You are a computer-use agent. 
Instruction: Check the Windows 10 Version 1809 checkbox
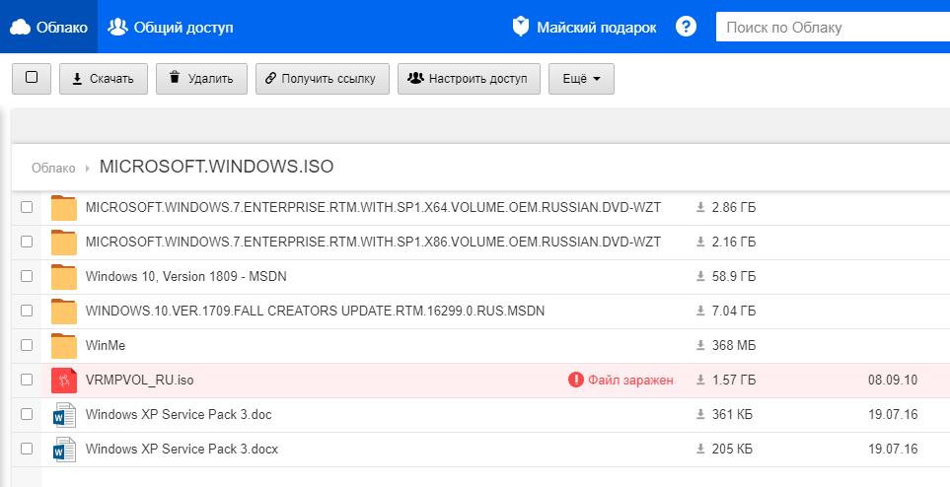click(27, 276)
